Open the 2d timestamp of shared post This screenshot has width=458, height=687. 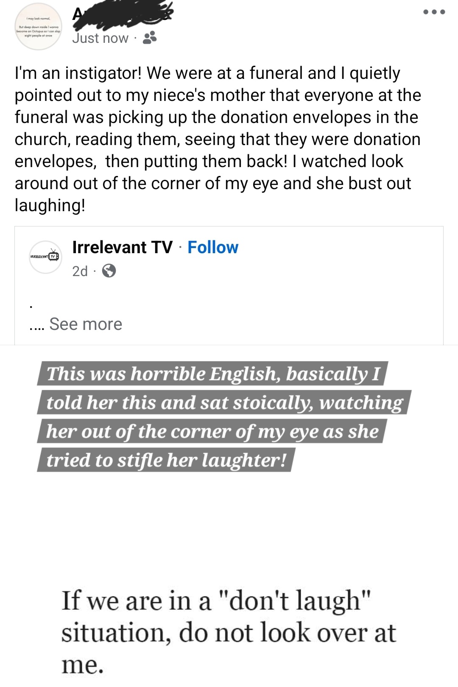click(x=80, y=271)
